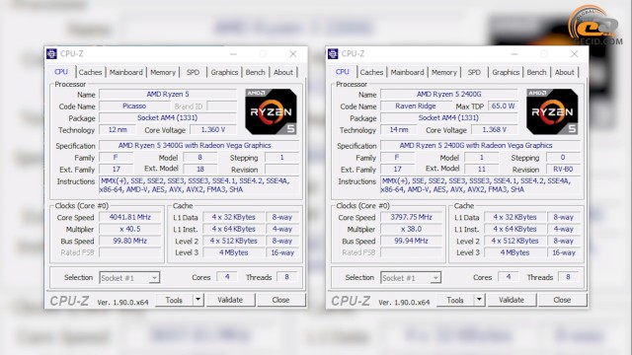Click the 12 nm technology value
The image size is (632, 355).
click(118, 130)
